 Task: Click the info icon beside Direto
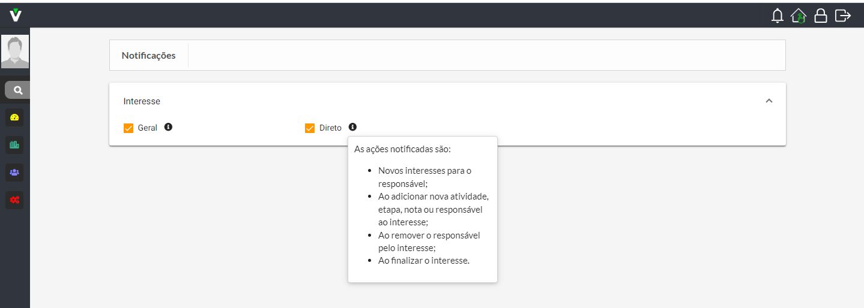[x=352, y=127]
